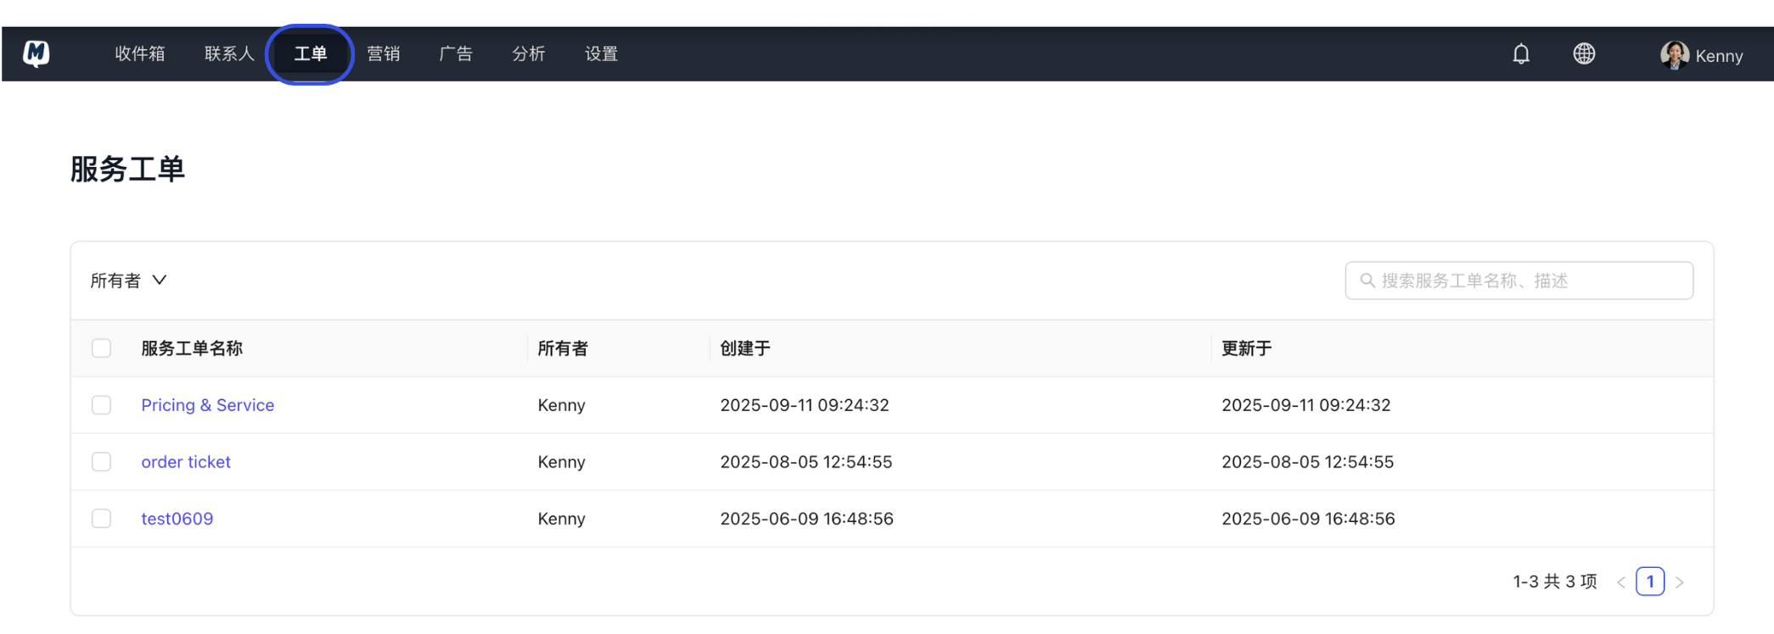
Task: Click the search magnifier icon
Action: [1367, 281]
